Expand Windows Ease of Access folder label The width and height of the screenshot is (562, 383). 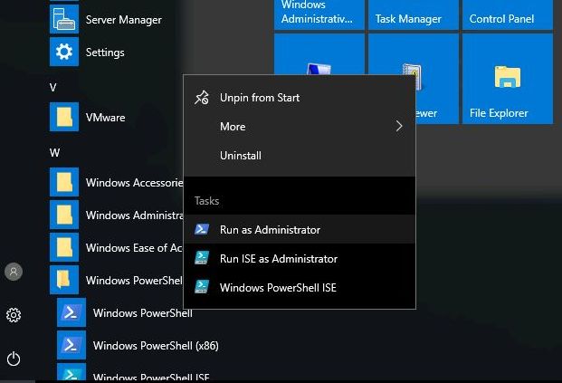pyautogui.click(x=134, y=248)
